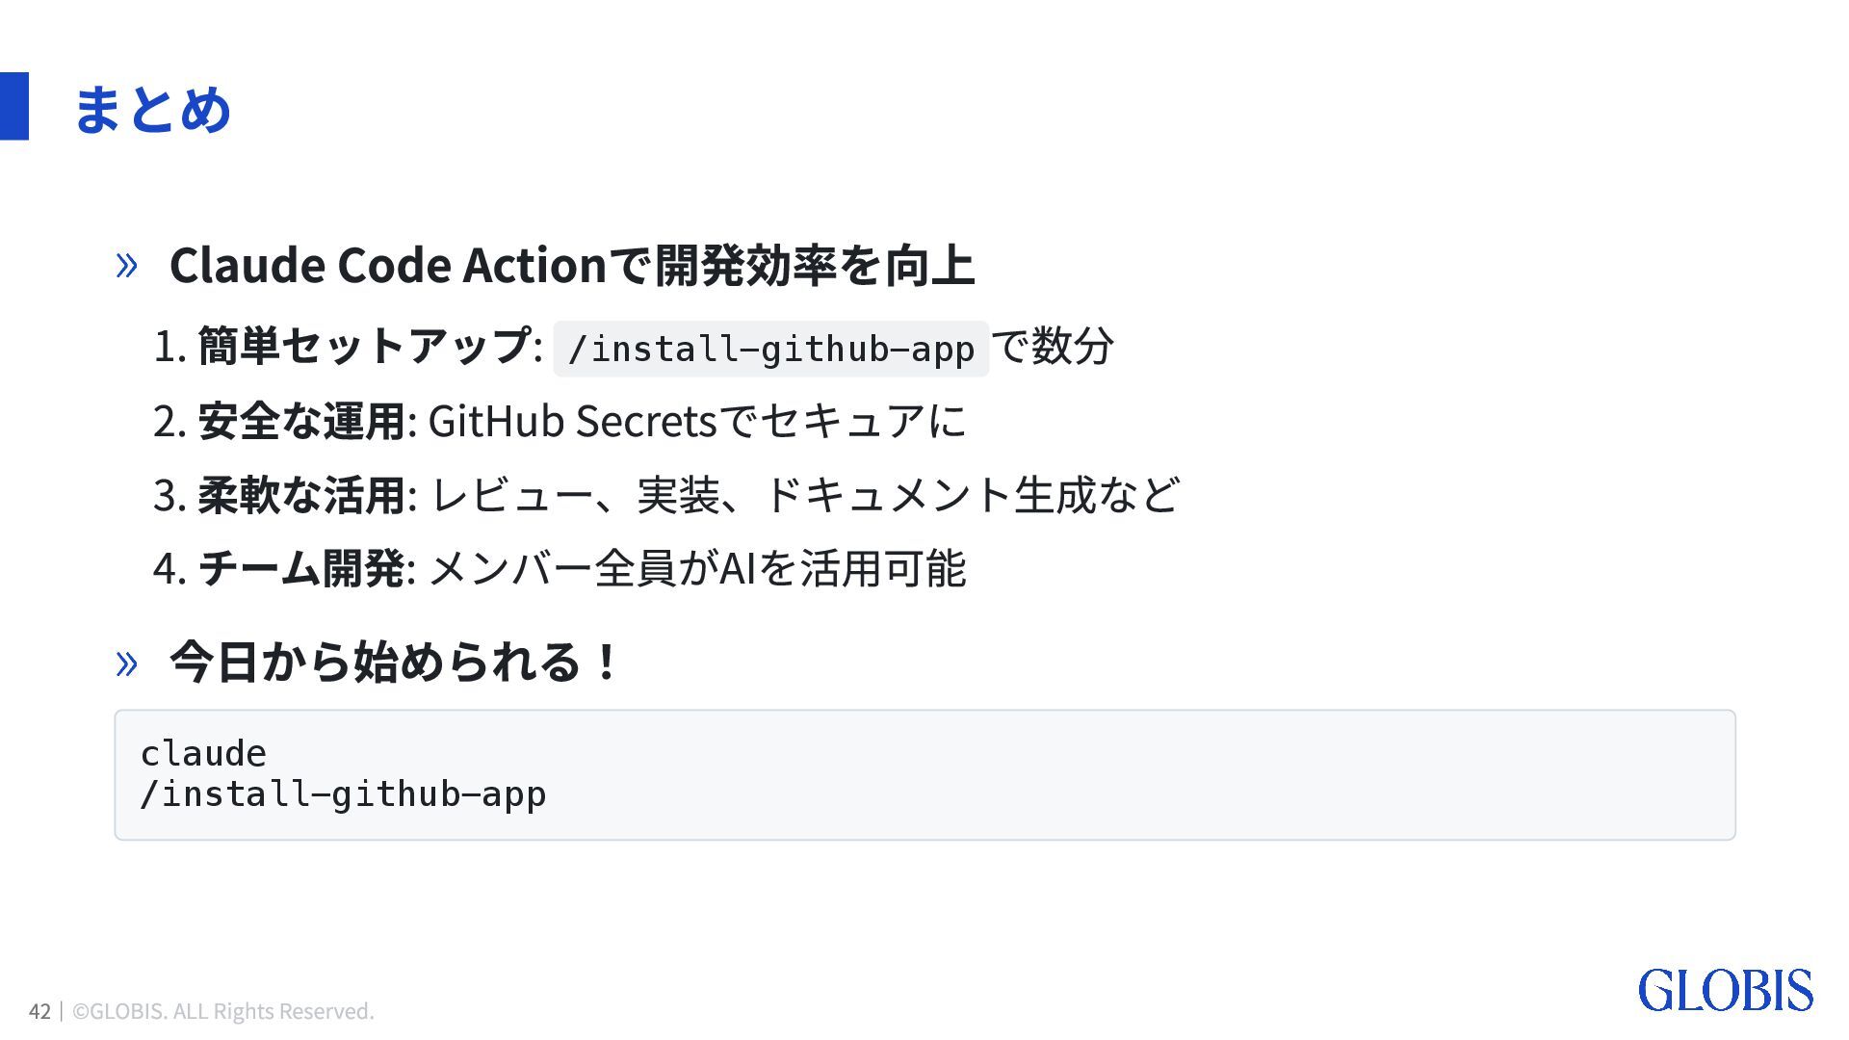Click the chevron bullet before 今日から始められる
Screen dimensions: 1849x1040
(126, 663)
